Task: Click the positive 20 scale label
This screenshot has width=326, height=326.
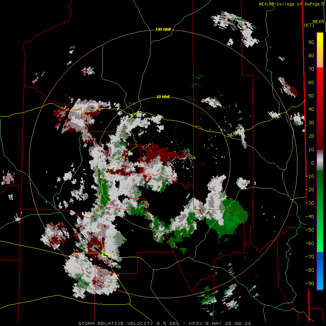Action: coord(311,136)
